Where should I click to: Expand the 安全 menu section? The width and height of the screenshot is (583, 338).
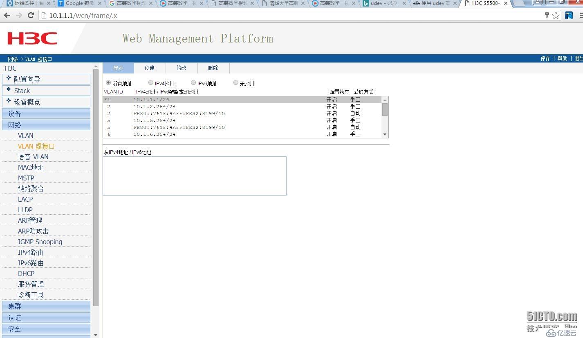[x=46, y=329]
